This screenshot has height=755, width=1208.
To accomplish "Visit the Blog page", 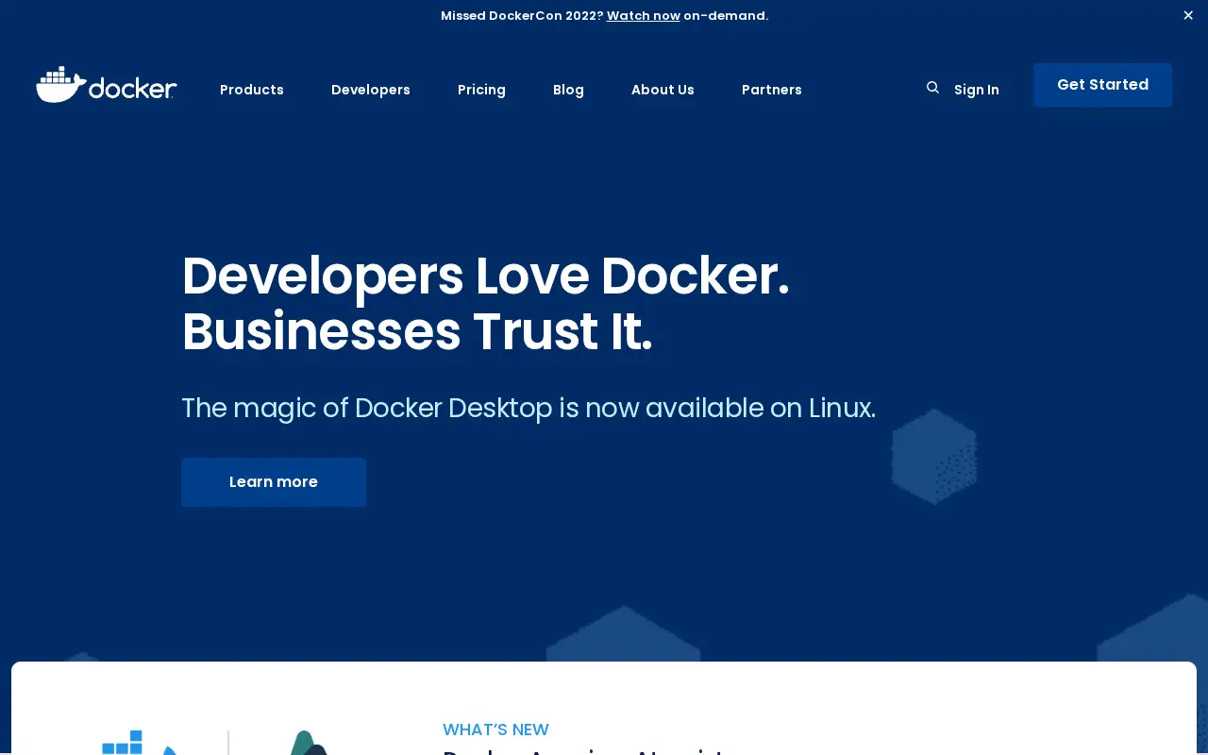I will pyautogui.click(x=568, y=90).
